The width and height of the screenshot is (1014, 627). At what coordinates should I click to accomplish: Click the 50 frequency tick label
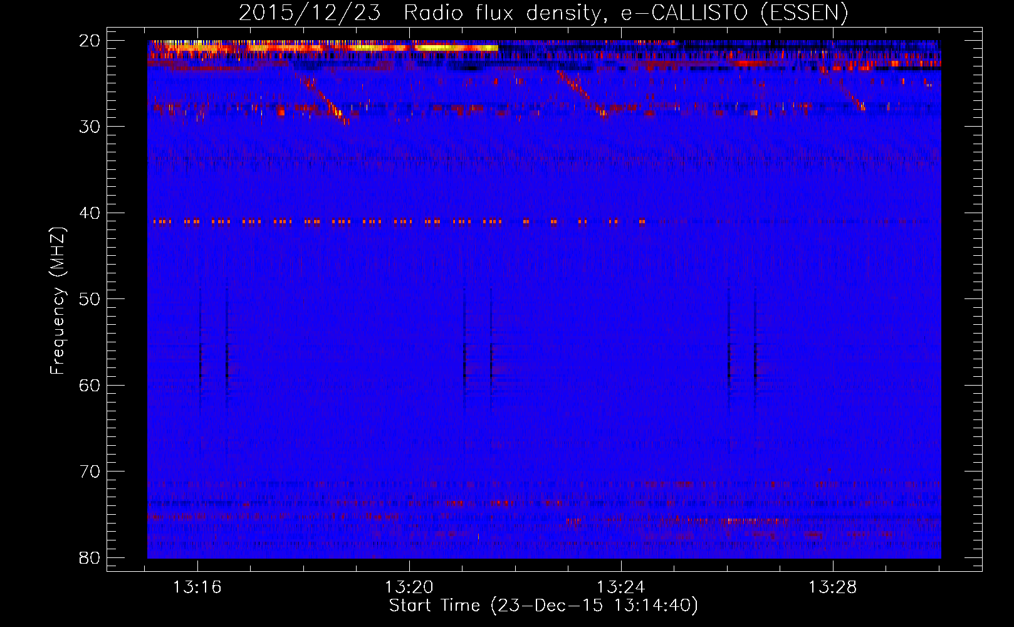click(90, 299)
